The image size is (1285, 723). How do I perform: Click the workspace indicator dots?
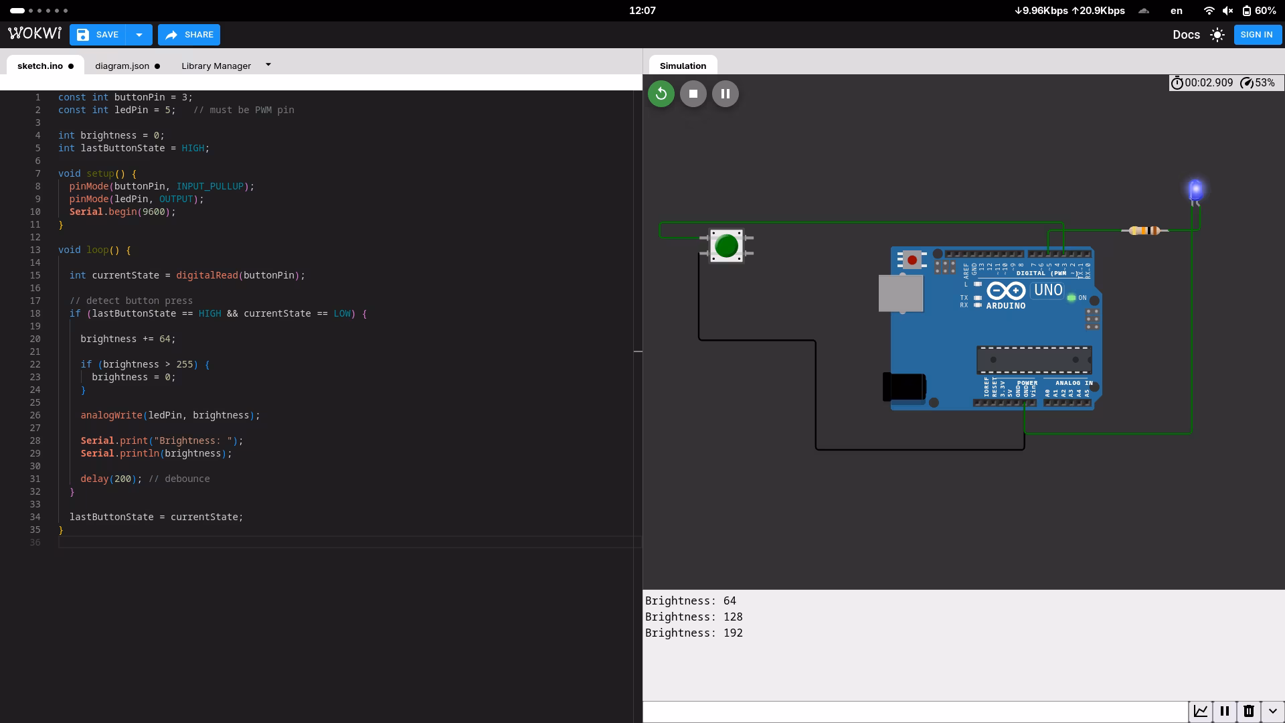tap(39, 11)
